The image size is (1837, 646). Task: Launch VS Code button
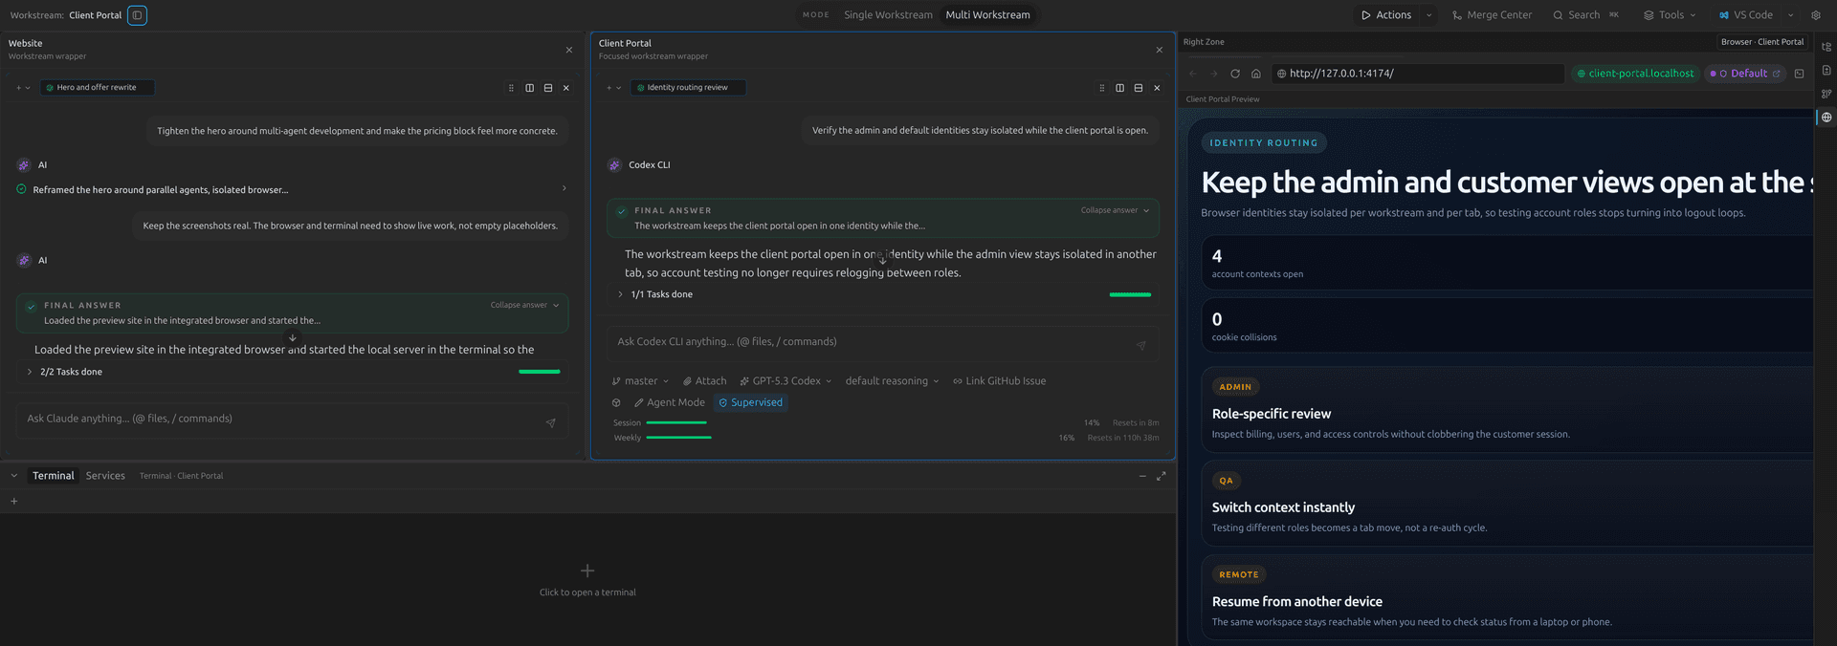tap(1746, 15)
